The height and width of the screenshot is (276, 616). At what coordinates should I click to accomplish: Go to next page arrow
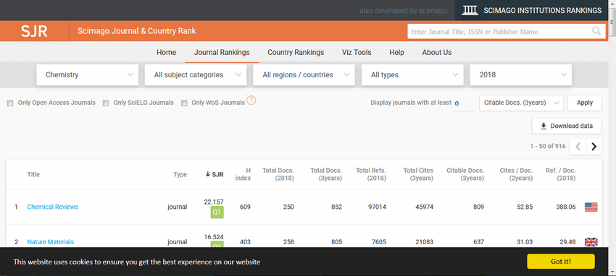tap(594, 147)
